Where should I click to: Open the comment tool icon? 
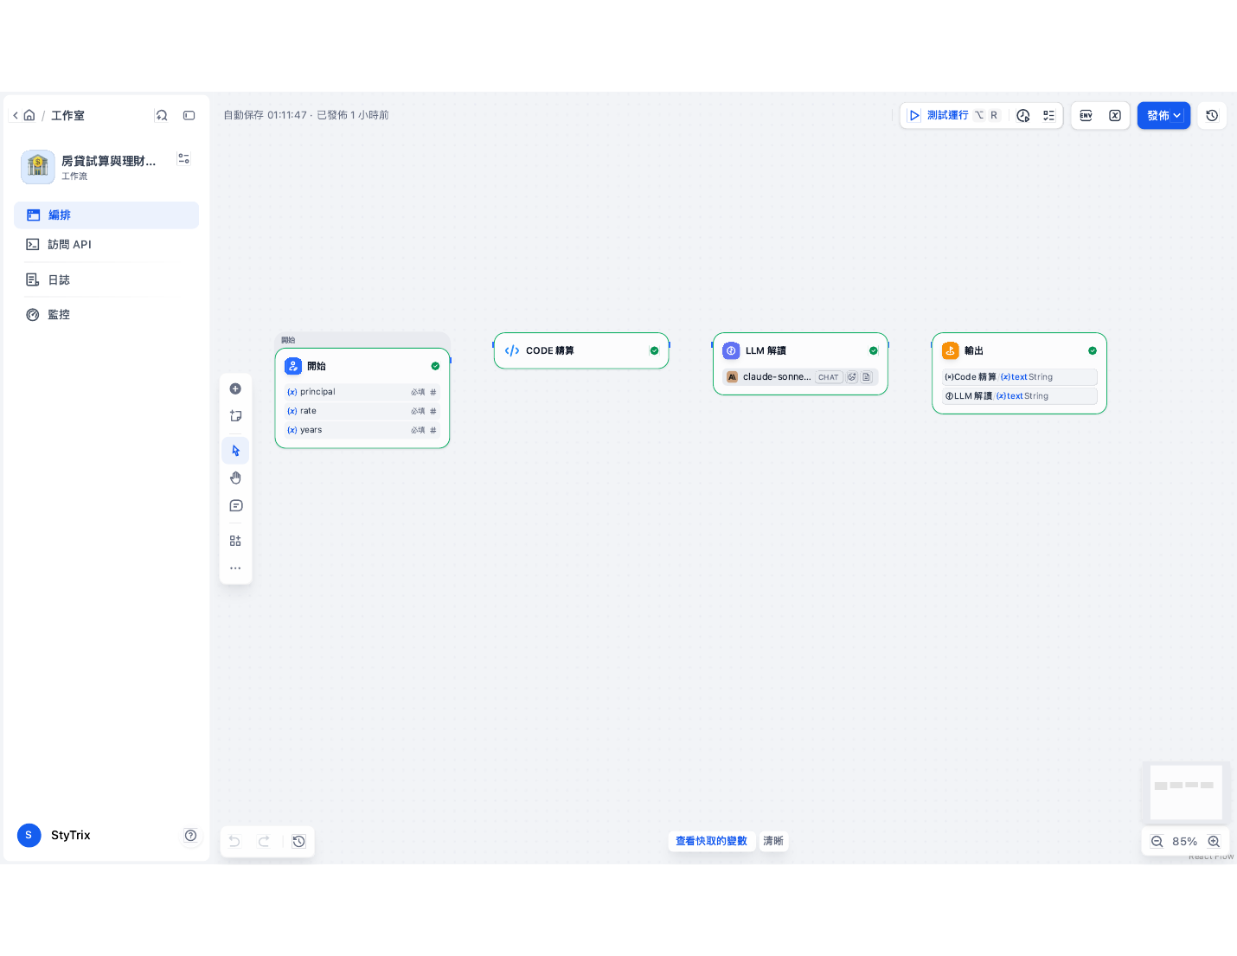pos(235,506)
